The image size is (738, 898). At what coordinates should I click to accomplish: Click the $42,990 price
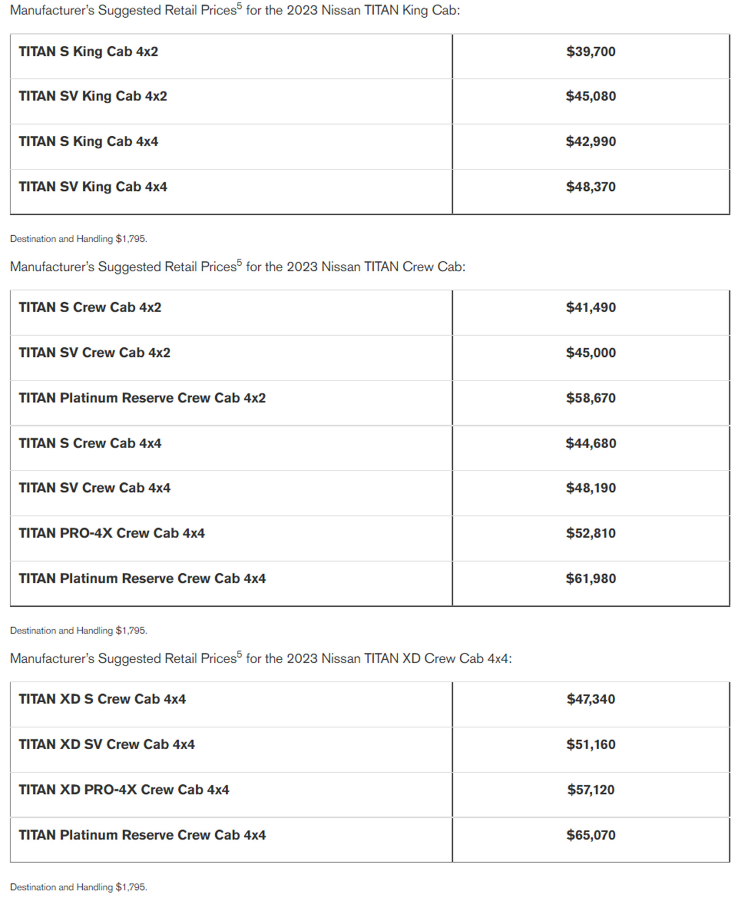tap(590, 141)
